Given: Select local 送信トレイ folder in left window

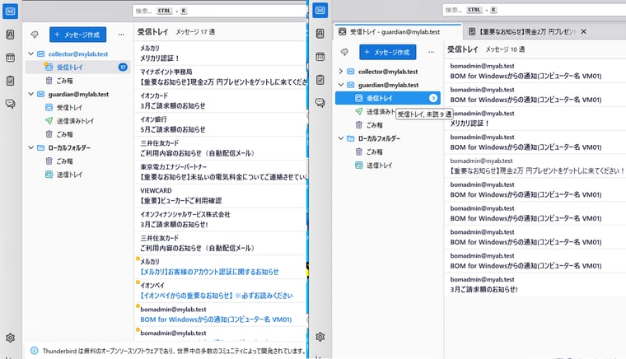Looking at the screenshot, I should [x=77, y=175].
